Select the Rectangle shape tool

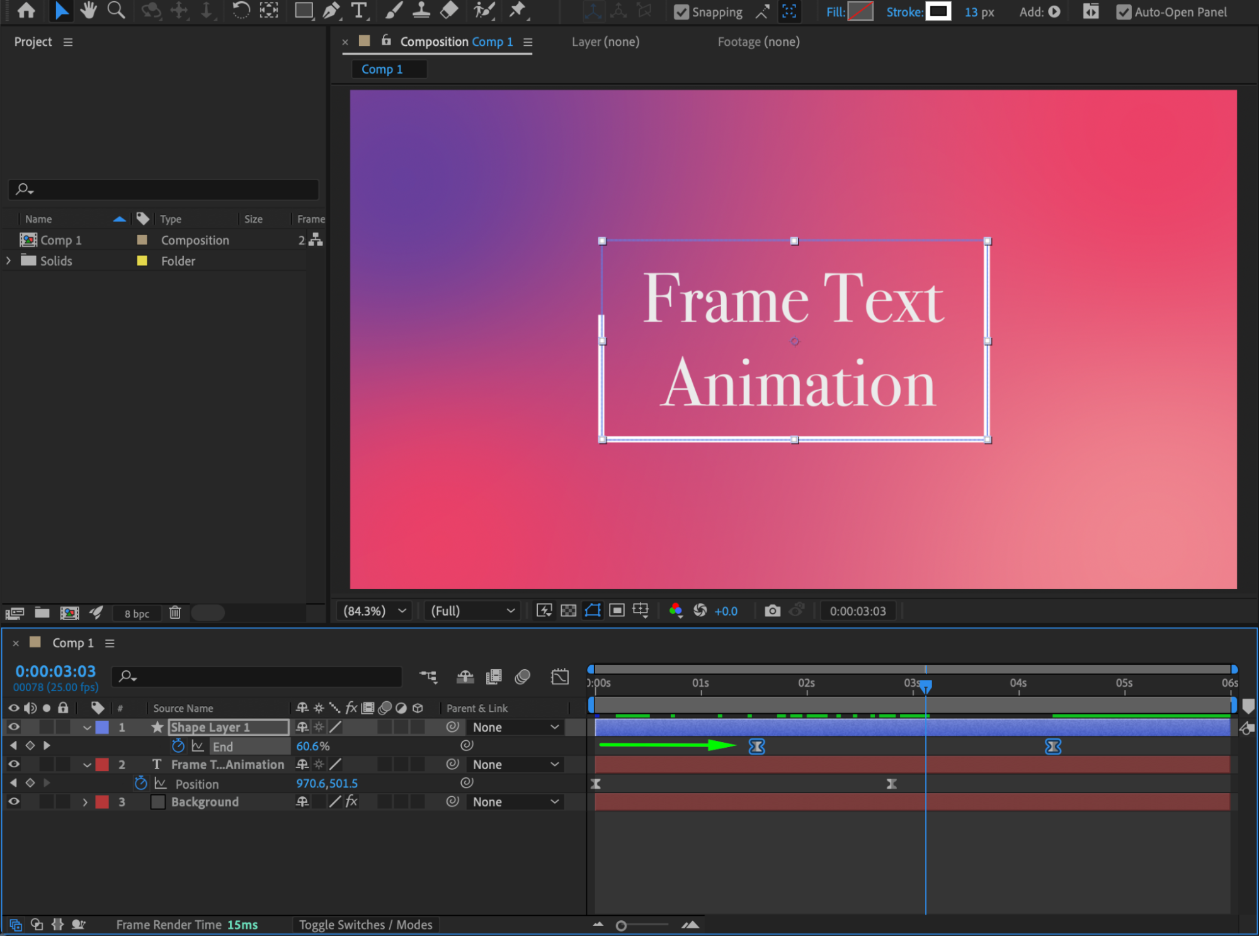click(304, 11)
